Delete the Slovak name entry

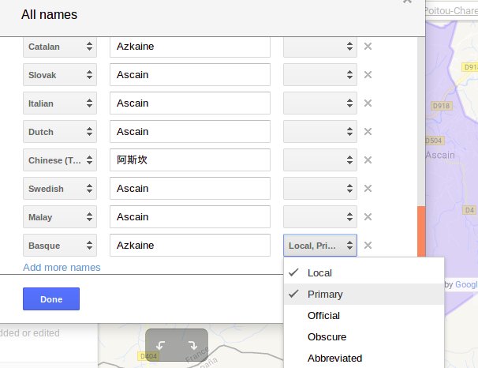(368, 75)
